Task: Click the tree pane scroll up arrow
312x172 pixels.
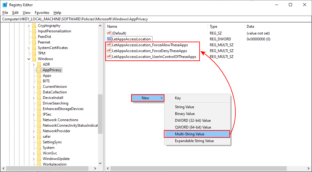Action: coord(100,25)
